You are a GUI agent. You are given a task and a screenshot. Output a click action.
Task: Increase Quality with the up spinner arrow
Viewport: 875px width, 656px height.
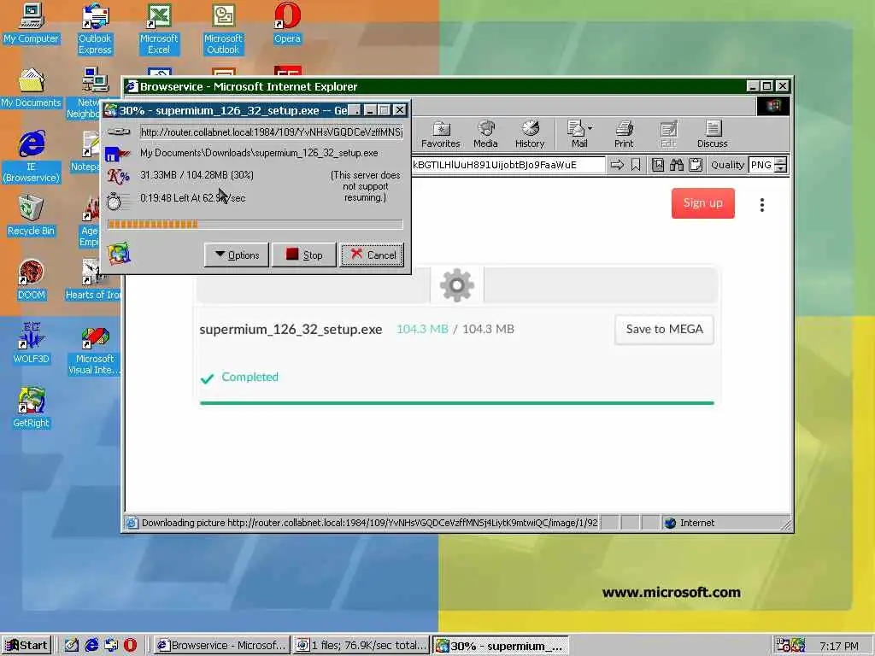click(781, 161)
